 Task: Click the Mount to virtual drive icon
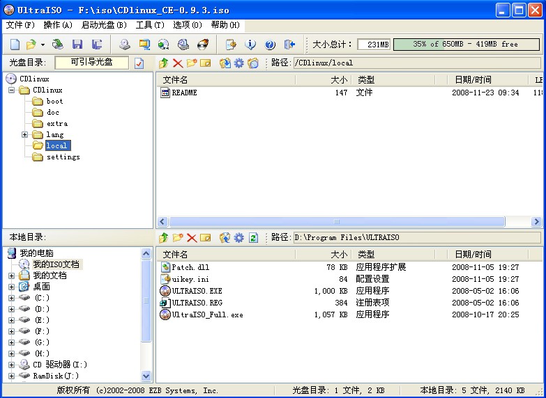tap(183, 45)
